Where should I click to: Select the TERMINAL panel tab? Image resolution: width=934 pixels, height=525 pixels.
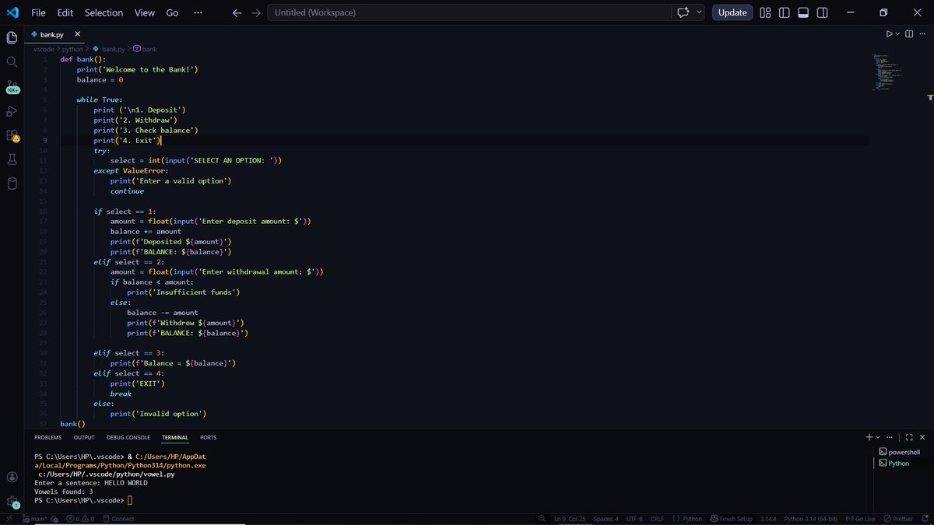pyautogui.click(x=175, y=438)
